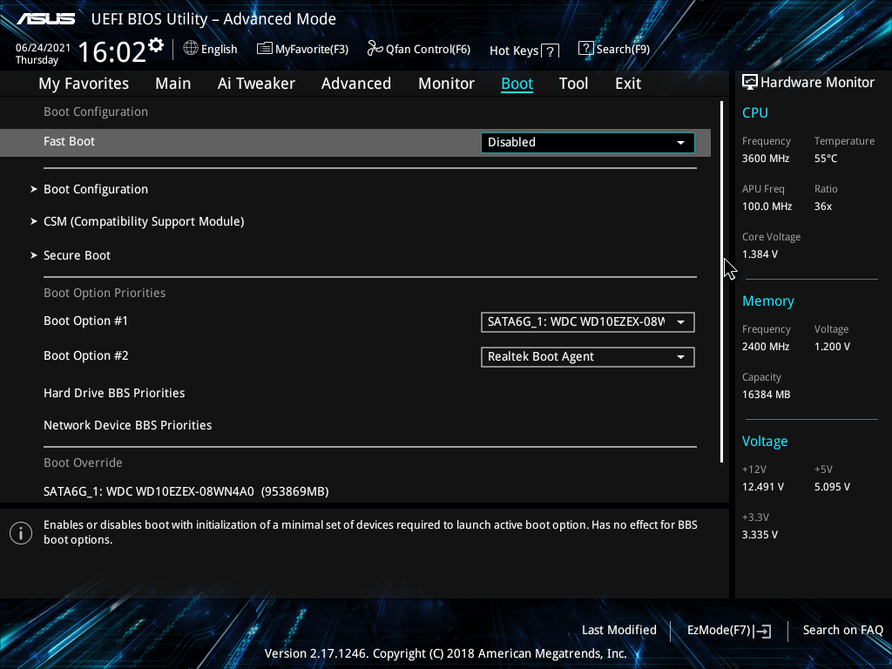Click the Hot Keys question mark icon
Viewport: 892px width, 669px height.
(x=551, y=51)
